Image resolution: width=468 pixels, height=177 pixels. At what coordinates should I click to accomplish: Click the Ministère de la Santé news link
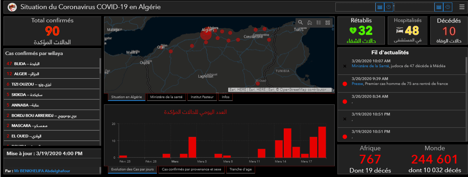(371, 66)
